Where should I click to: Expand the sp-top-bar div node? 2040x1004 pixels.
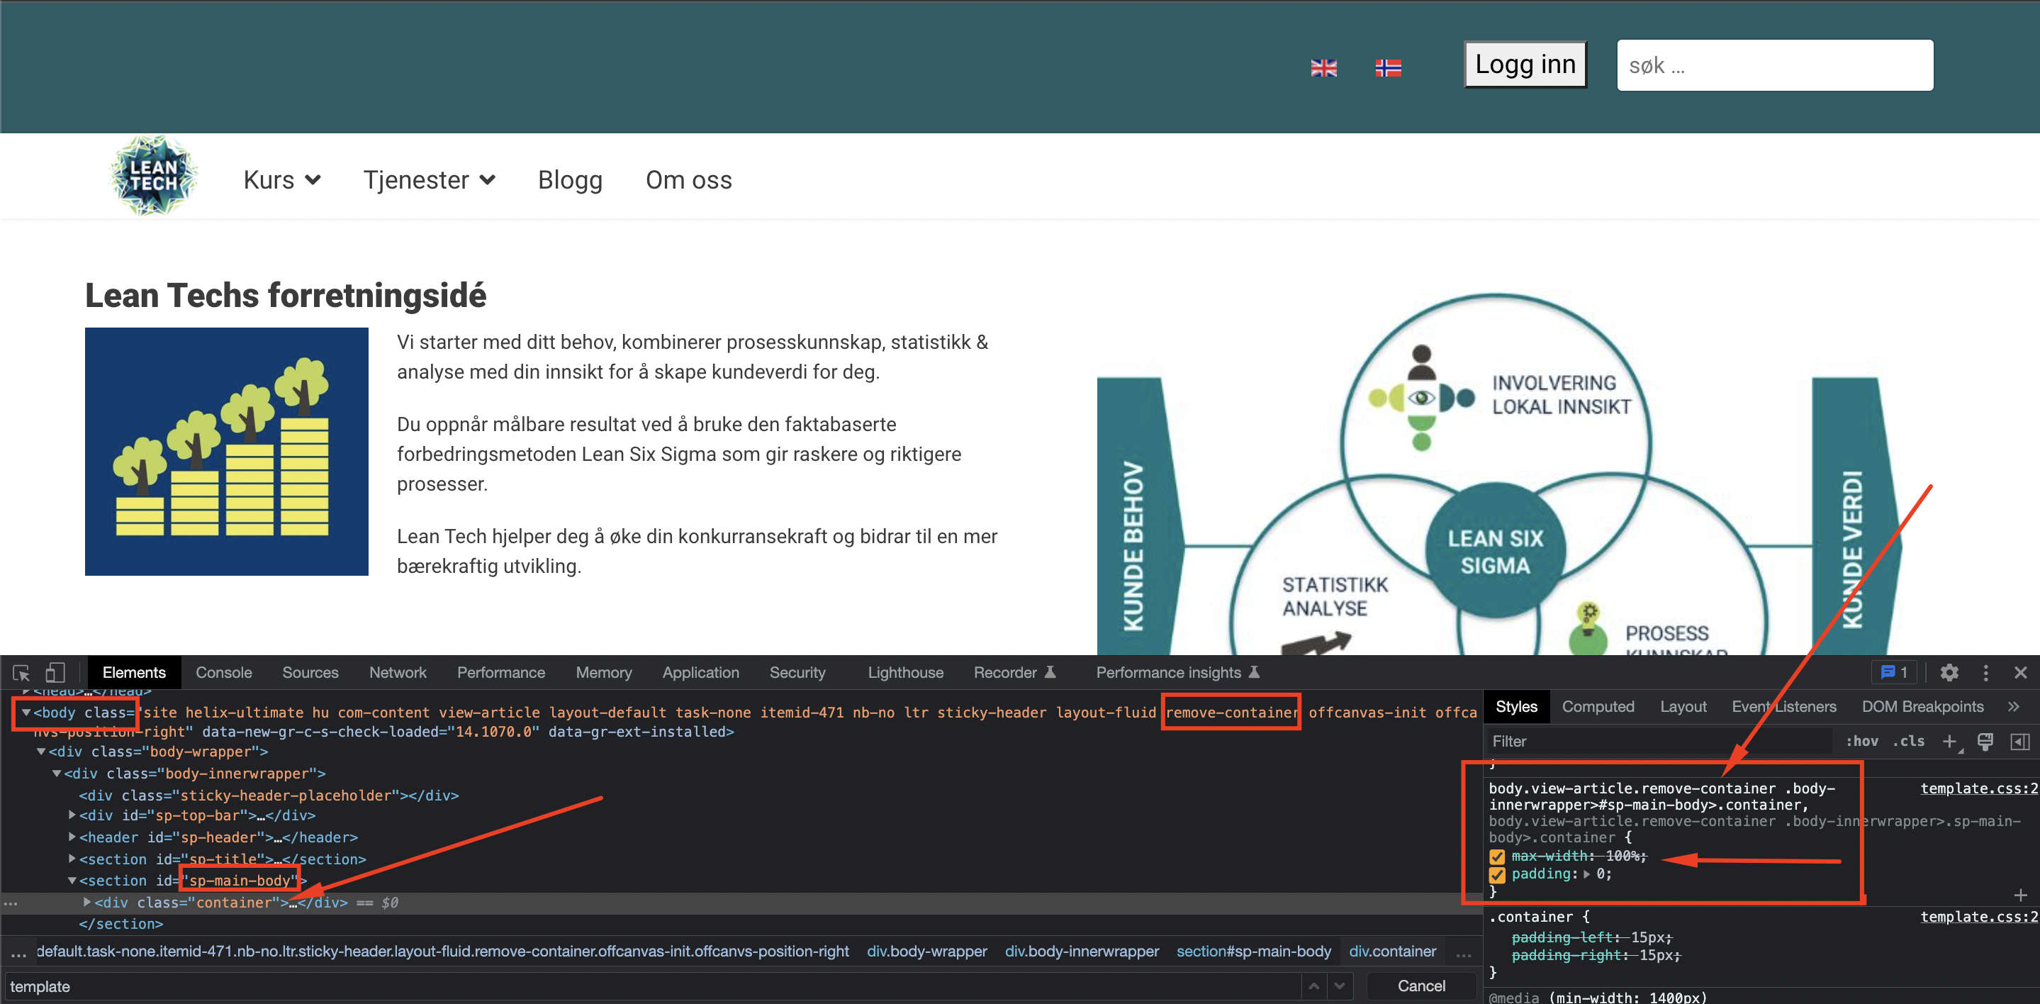coord(72,815)
